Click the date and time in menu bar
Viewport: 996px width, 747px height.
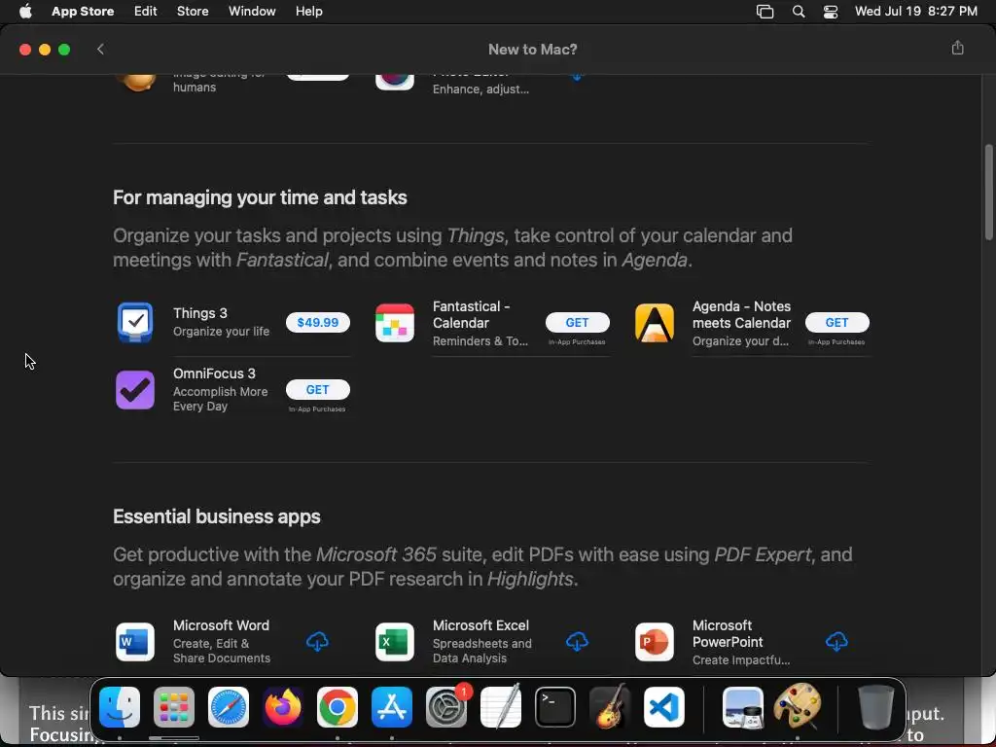916,12
